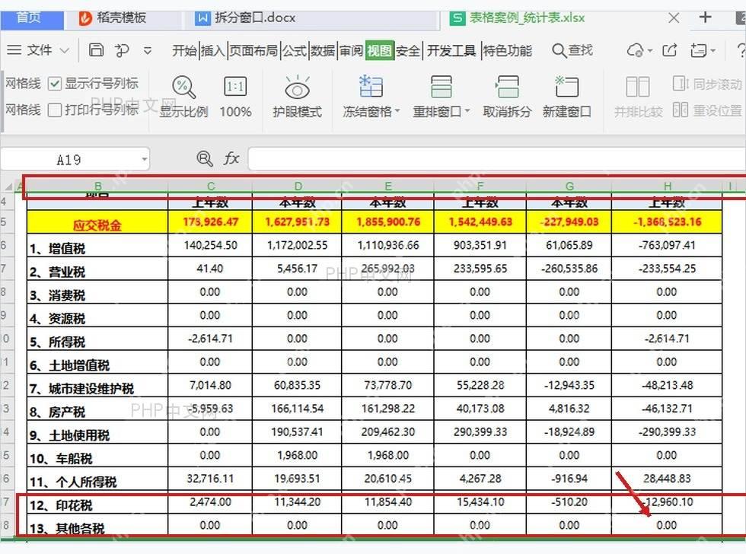
Task: Click cell 11、个人所得税
Action: [97, 479]
